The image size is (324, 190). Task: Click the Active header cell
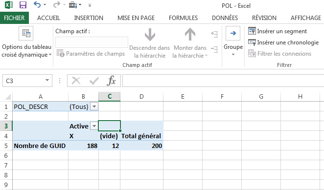pyautogui.click(x=79, y=126)
